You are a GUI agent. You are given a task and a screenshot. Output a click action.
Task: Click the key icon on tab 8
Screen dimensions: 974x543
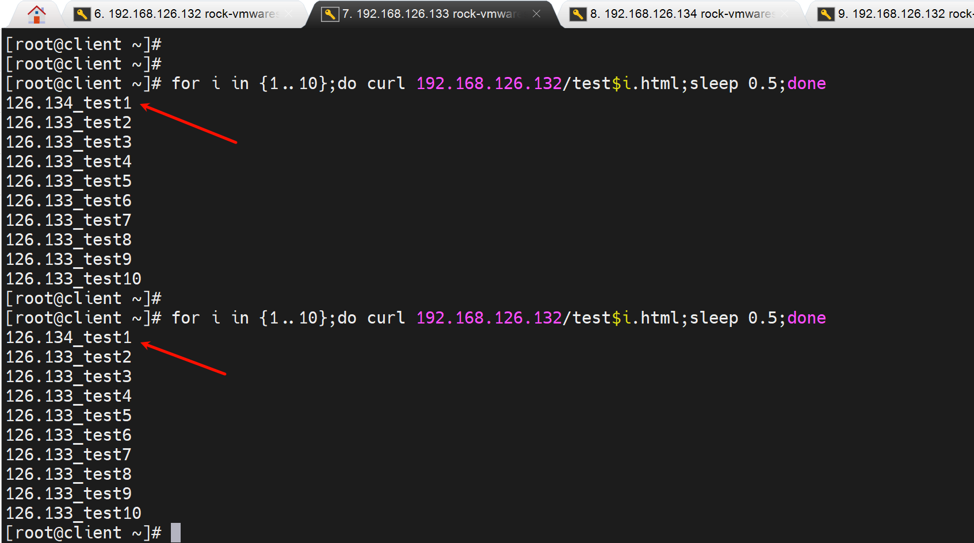(578, 14)
